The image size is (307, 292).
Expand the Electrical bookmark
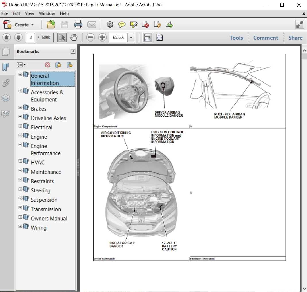point(20,126)
